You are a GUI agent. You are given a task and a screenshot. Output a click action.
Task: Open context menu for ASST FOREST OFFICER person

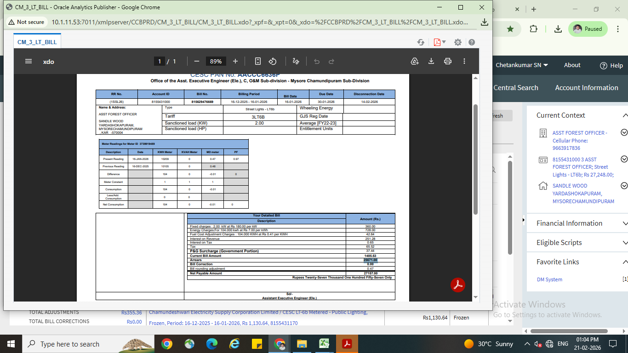point(624,133)
